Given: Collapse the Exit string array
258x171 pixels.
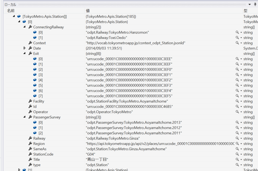Looking at the screenshot, I should (25, 53).
